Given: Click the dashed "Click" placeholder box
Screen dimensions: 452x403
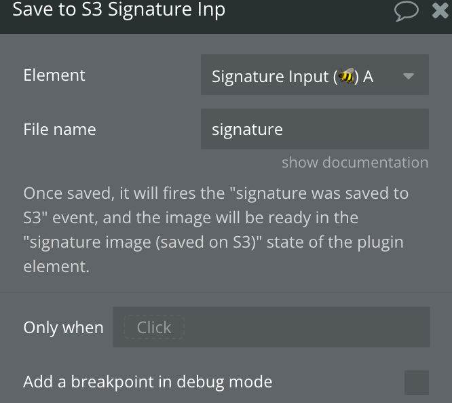Looking at the screenshot, I should [x=154, y=327].
